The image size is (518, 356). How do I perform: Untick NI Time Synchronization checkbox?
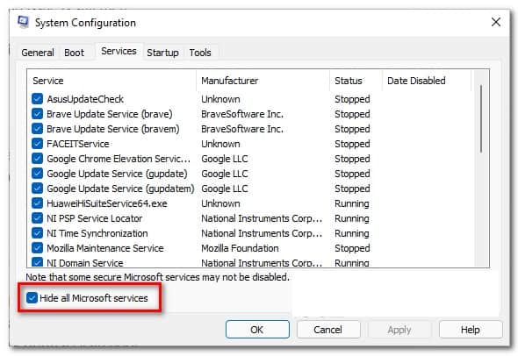(37, 233)
